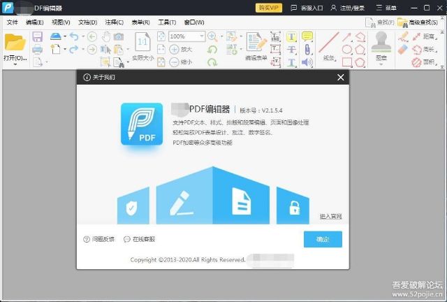
Task: Open the 文件 menu
Action: (13, 22)
